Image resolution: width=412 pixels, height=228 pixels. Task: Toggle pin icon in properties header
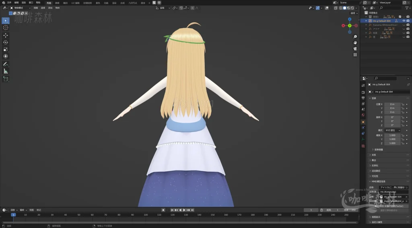(x=408, y=84)
